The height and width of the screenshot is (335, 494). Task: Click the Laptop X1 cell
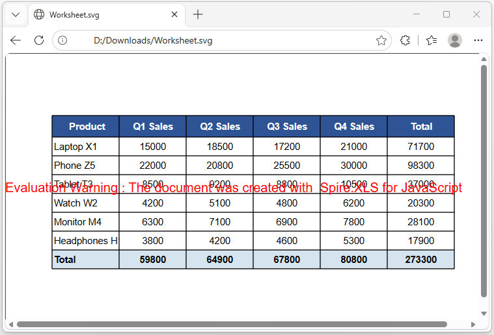coord(86,147)
